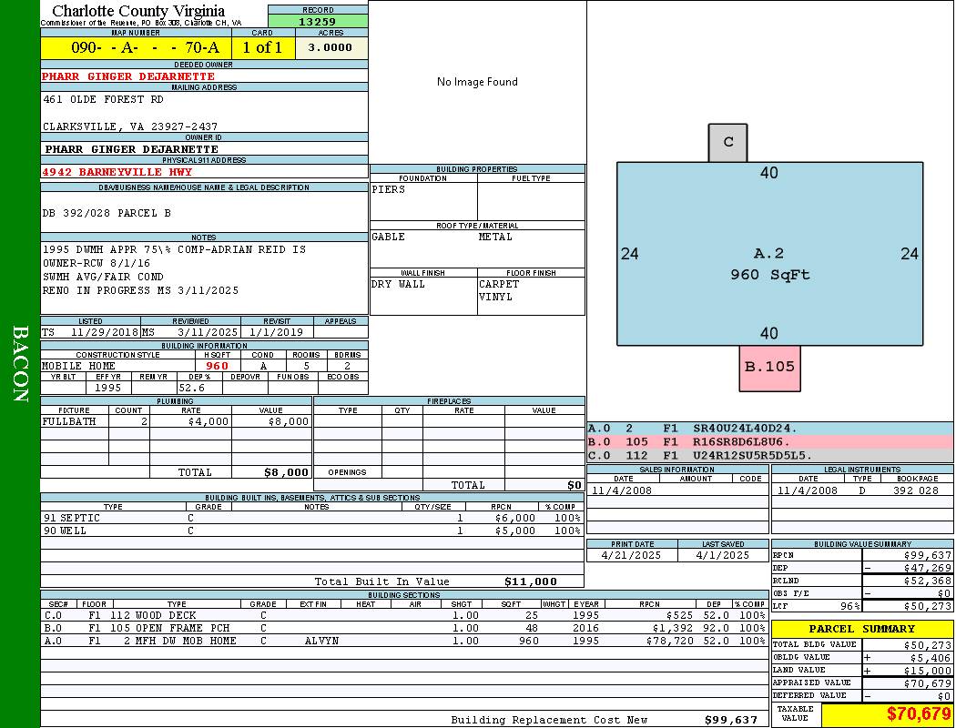Select the yellow map number field
This screenshot has height=728, width=956.
point(136,48)
